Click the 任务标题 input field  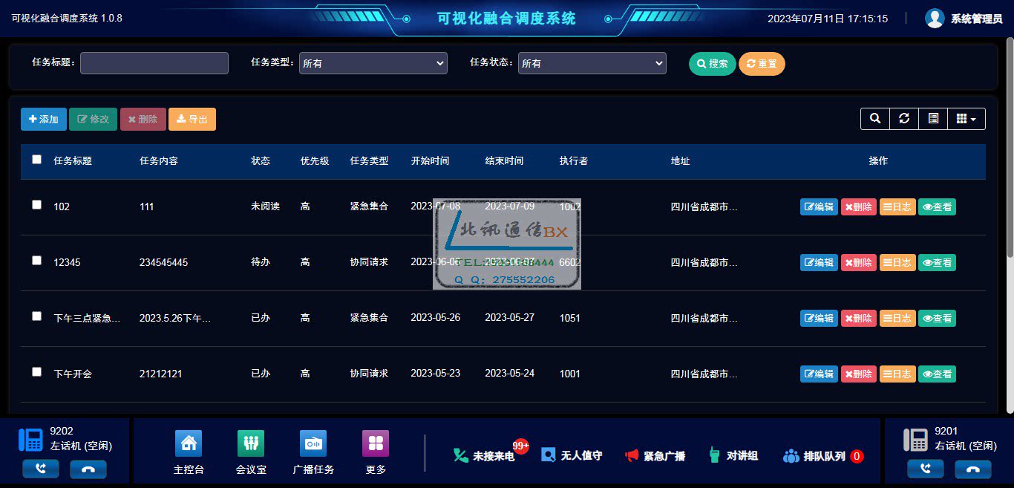[x=154, y=63]
